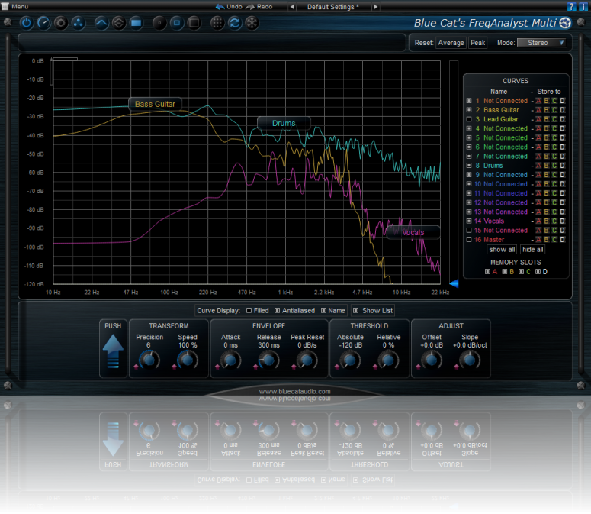Click the Redo arrow icon
The width and height of the screenshot is (591, 514).
coord(250,6)
